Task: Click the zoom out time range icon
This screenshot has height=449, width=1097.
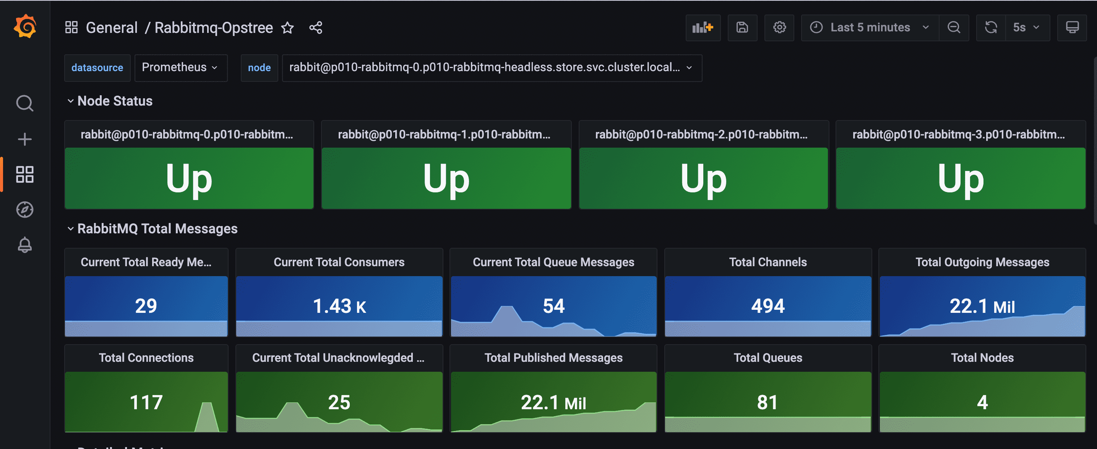Action: tap(954, 28)
